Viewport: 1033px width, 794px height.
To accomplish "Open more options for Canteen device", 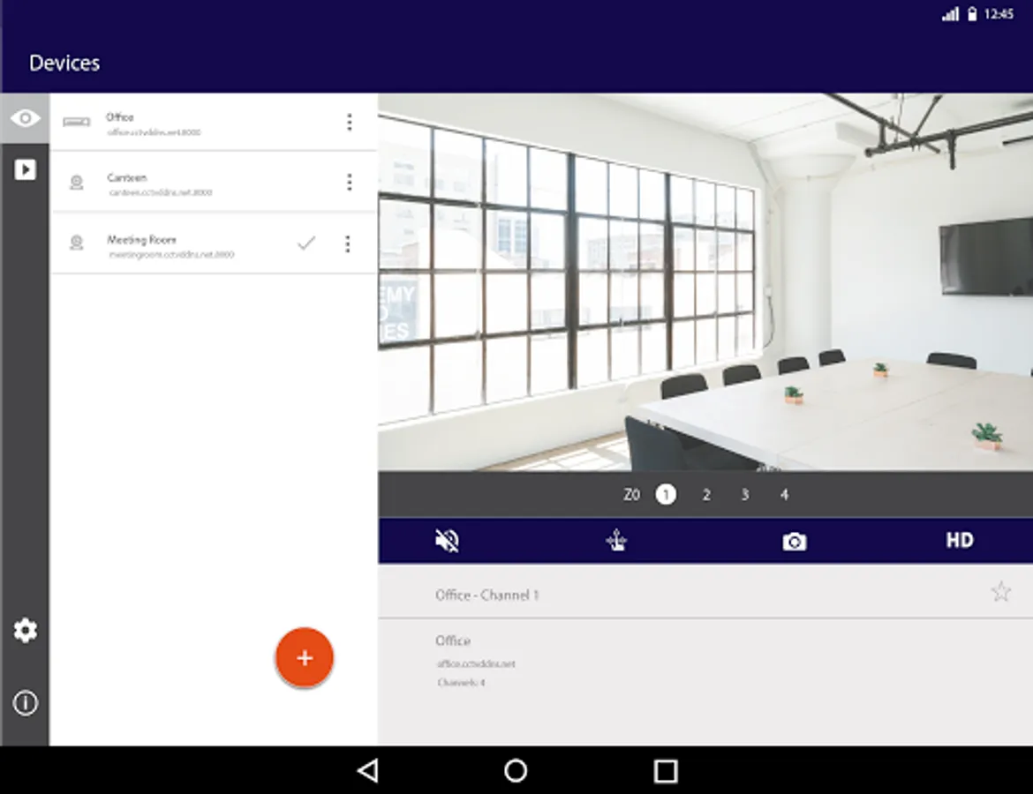I will (349, 183).
